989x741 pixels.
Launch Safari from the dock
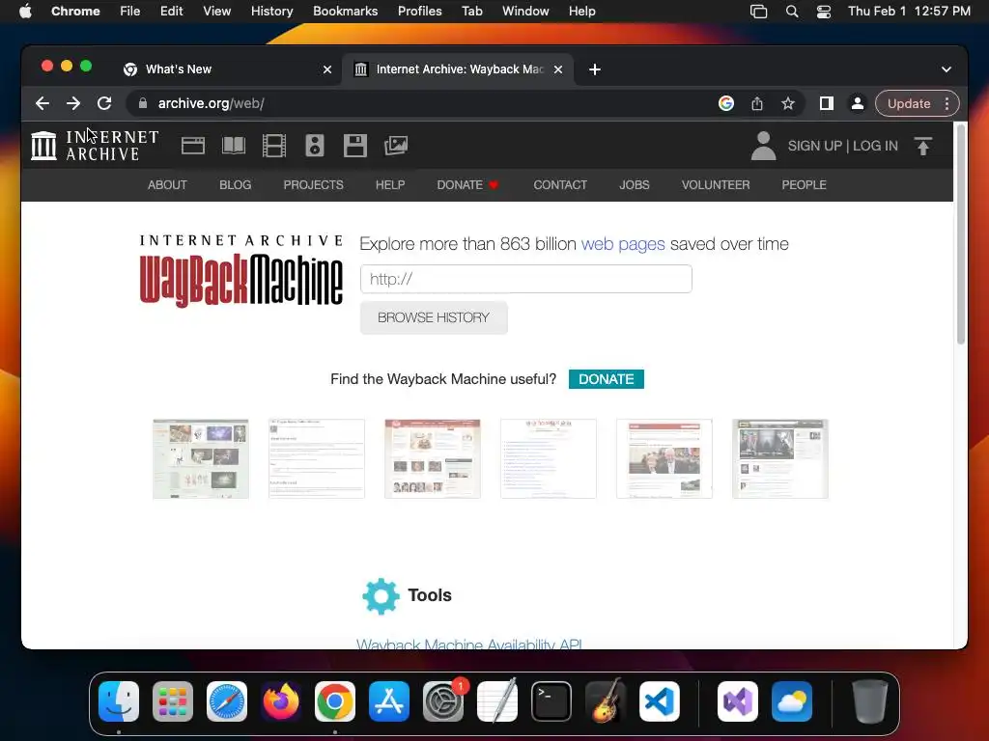pos(227,701)
